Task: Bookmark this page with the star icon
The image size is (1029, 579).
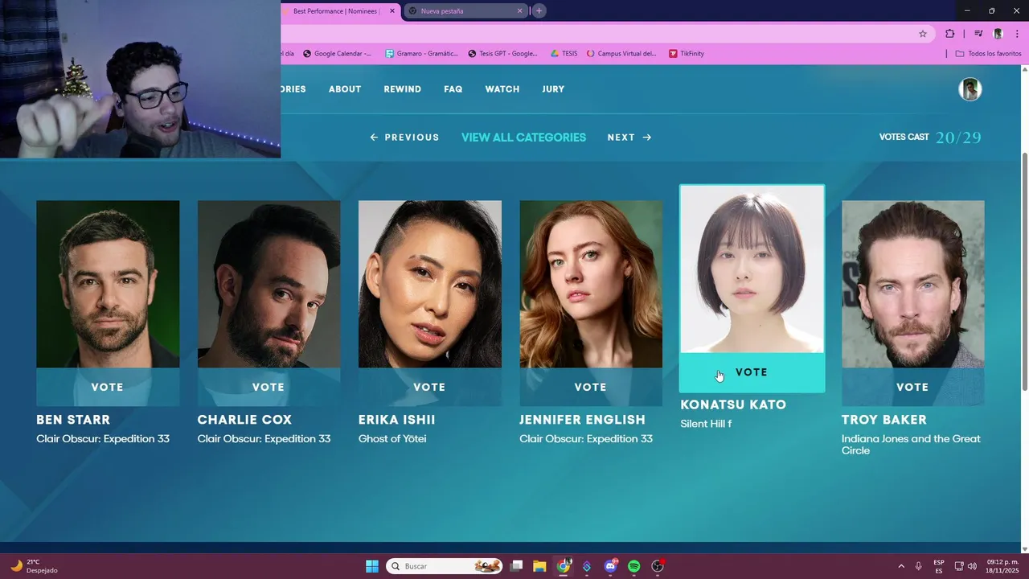Action: point(923,34)
